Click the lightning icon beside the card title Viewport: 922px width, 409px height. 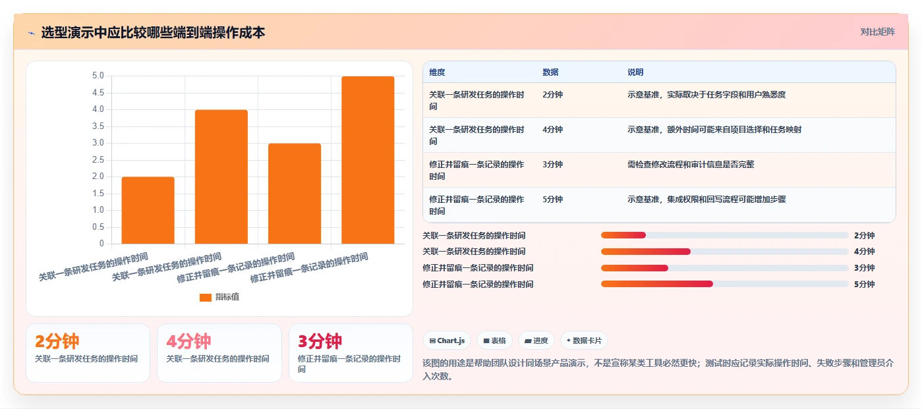click(31, 33)
